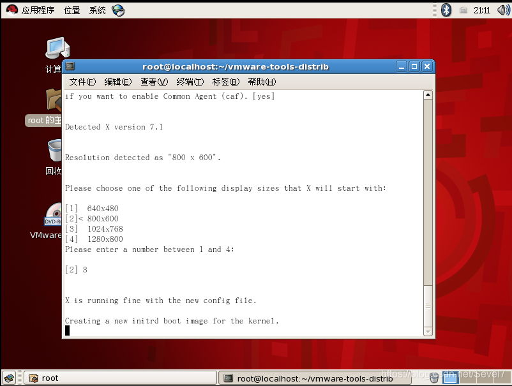Open the 查看(V) menu in terminal
Image resolution: width=512 pixels, height=386 pixels.
(154, 82)
